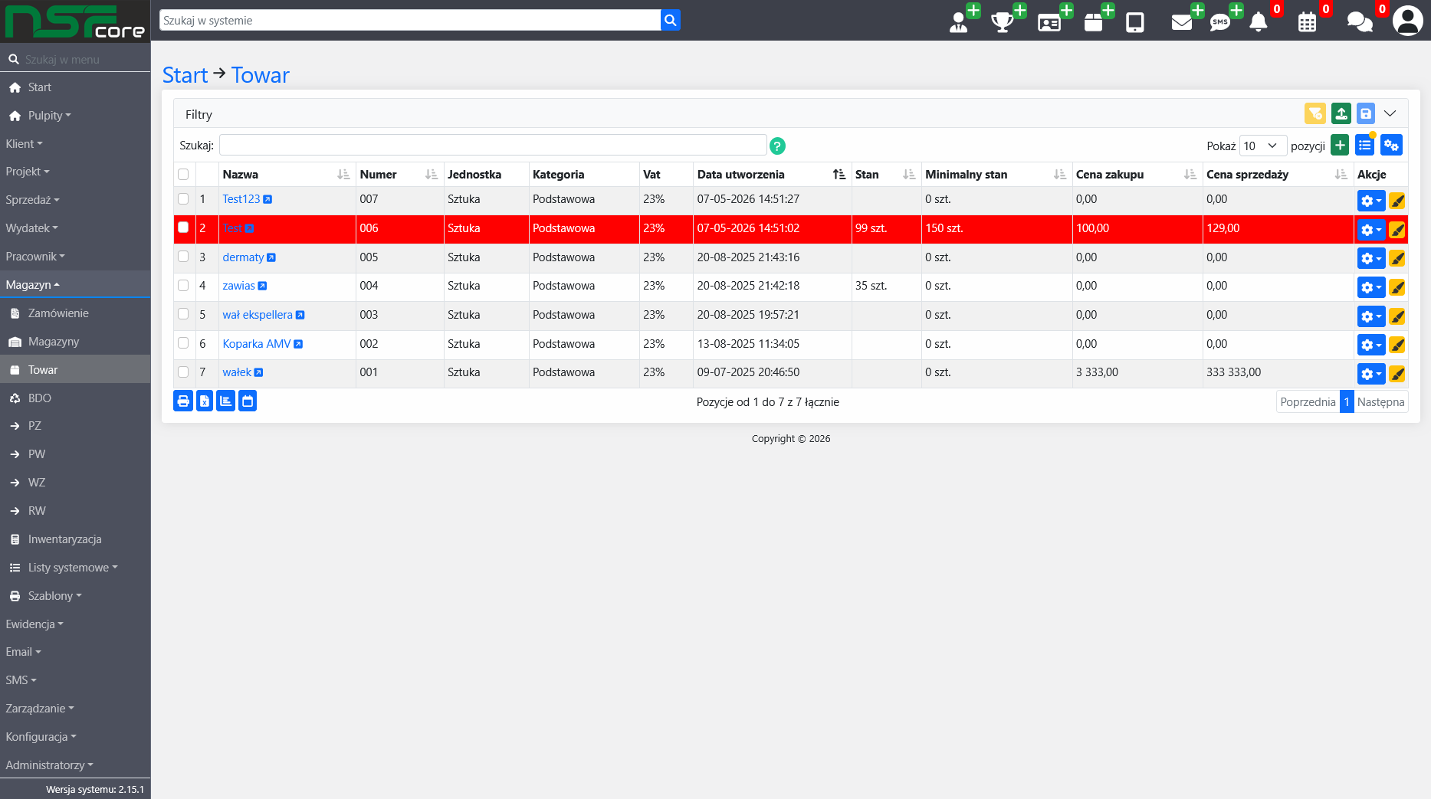
Task: Open Inwentaryzacja in the sidebar
Action: click(65, 539)
